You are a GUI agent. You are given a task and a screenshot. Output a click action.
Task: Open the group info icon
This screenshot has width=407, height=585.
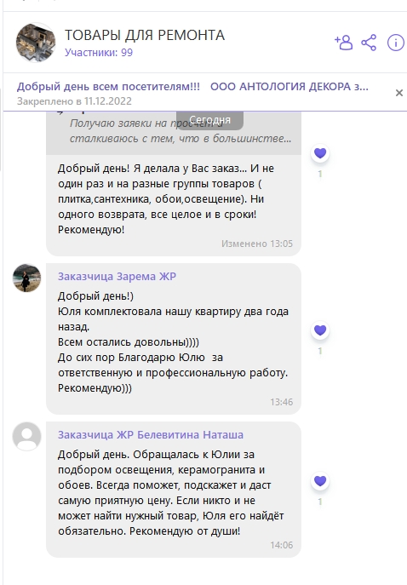tap(395, 43)
